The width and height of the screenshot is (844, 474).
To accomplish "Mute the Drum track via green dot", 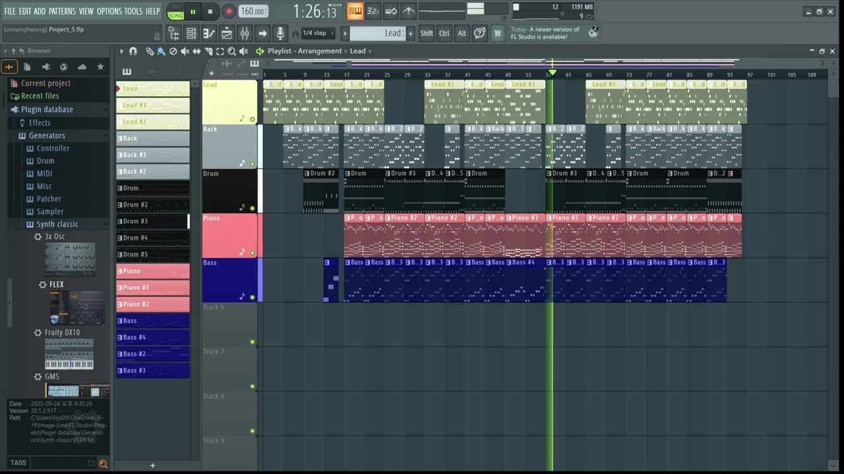I will click(252, 208).
